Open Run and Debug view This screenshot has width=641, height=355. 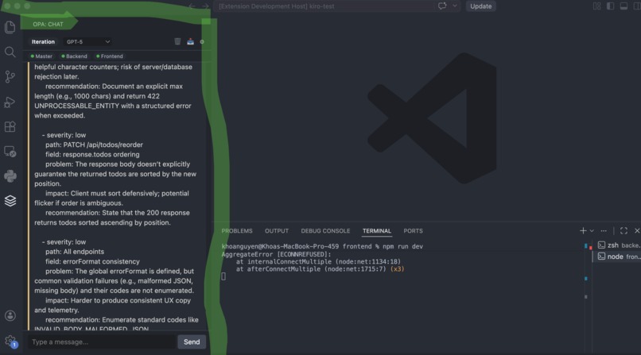[10, 102]
